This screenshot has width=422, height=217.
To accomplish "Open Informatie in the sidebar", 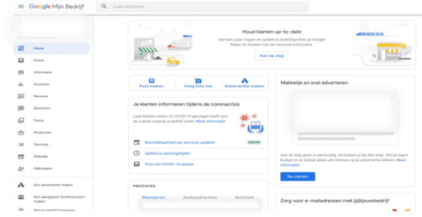I will click(x=52, y=72).
